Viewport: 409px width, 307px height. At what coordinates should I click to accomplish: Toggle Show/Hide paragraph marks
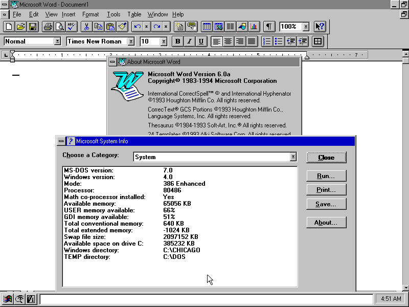pos(269,27)
